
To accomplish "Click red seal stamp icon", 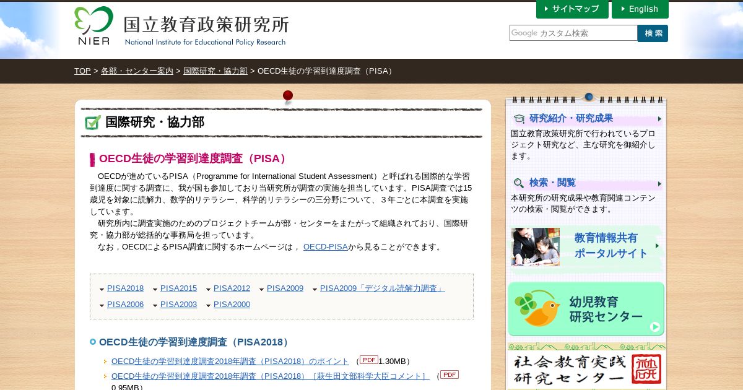I will (x=646, y=370).
